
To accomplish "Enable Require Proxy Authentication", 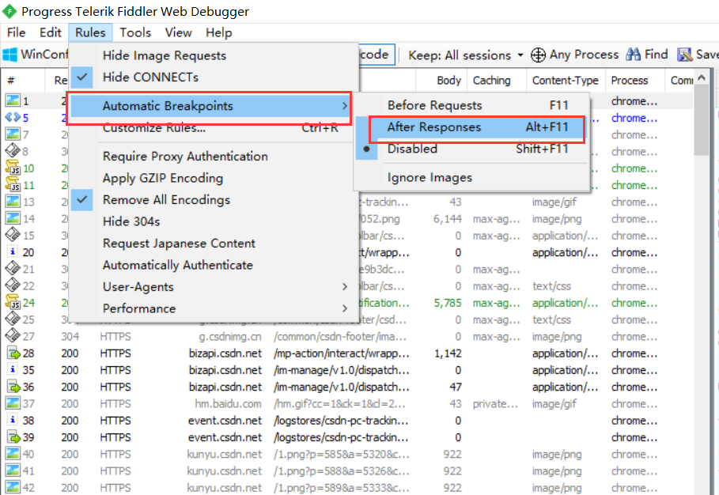I will (214, 157).
